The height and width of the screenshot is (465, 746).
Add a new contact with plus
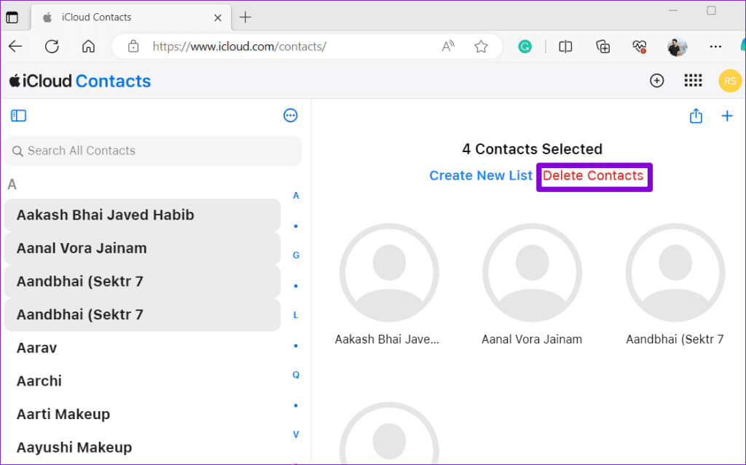726,116
